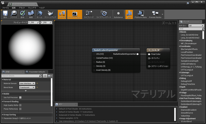The height and width of the screenshot is (124, 206).
Task: Click the stats panel vertical scrollbar
Action: click(175, 114)
